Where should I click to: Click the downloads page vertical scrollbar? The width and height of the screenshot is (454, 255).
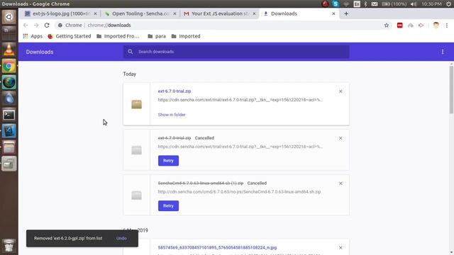(451, 90)
